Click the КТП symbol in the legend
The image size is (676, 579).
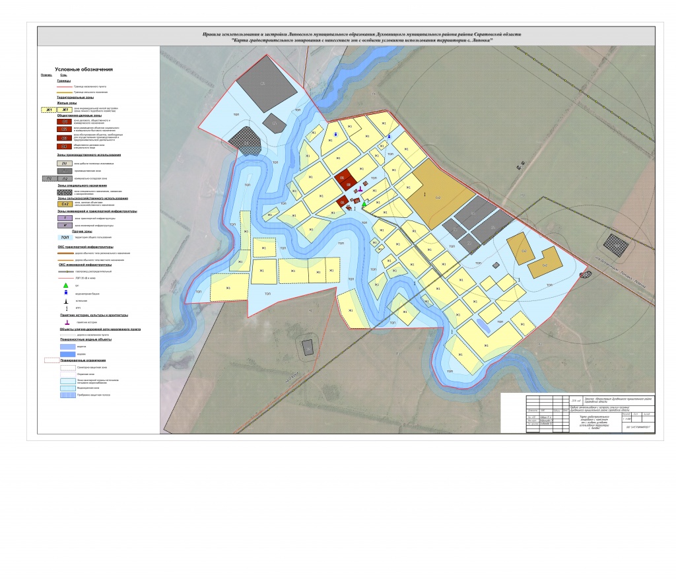65,308
